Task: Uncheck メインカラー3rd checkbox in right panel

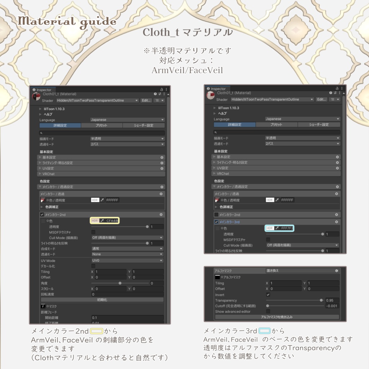Action: pos(216,222)
